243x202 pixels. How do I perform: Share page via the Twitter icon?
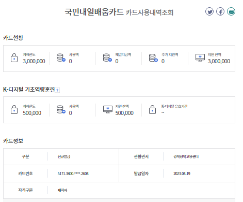[209, 11]
